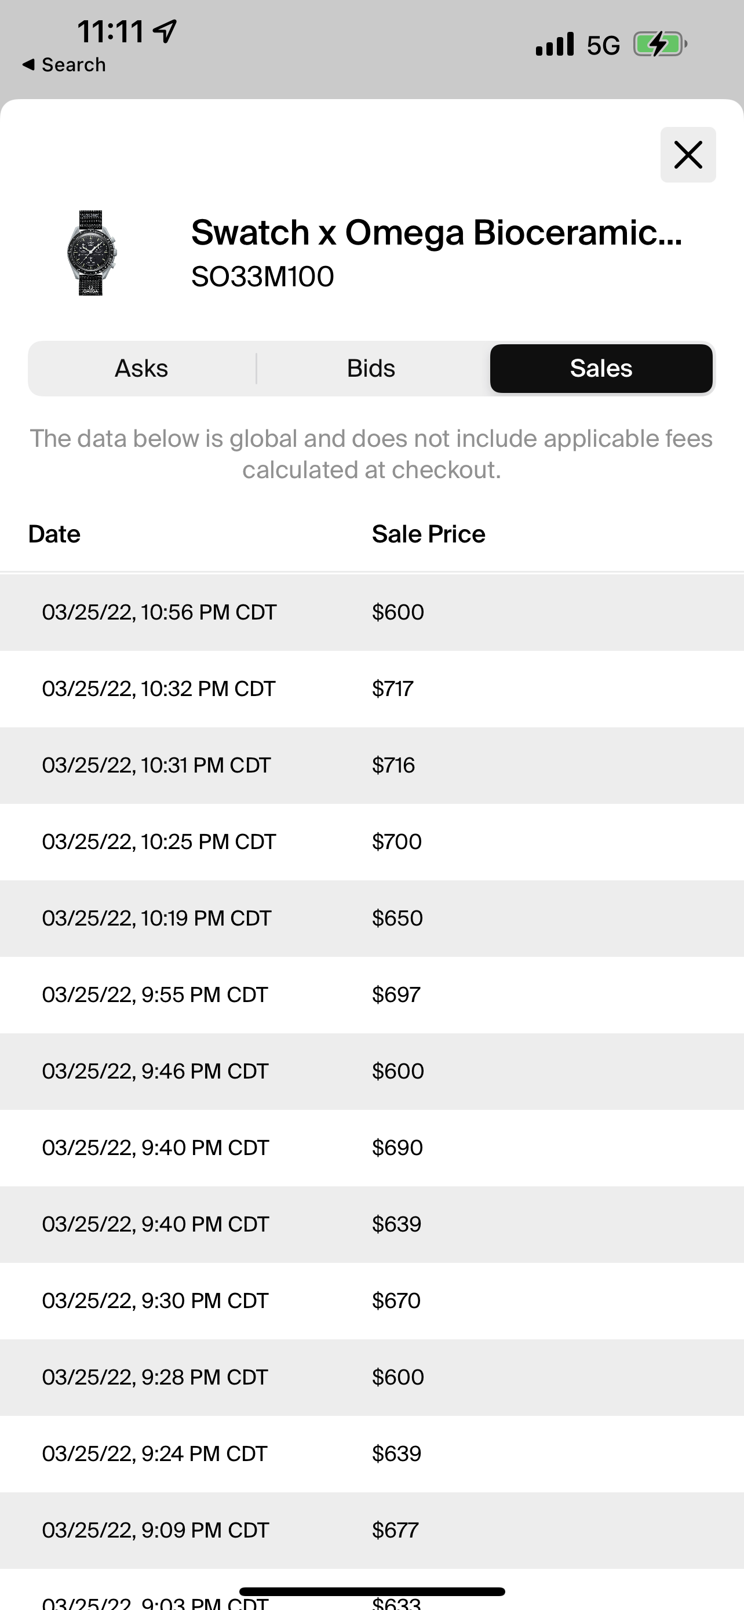
Task: Close the sales history sheet
Action: [688, 154]
